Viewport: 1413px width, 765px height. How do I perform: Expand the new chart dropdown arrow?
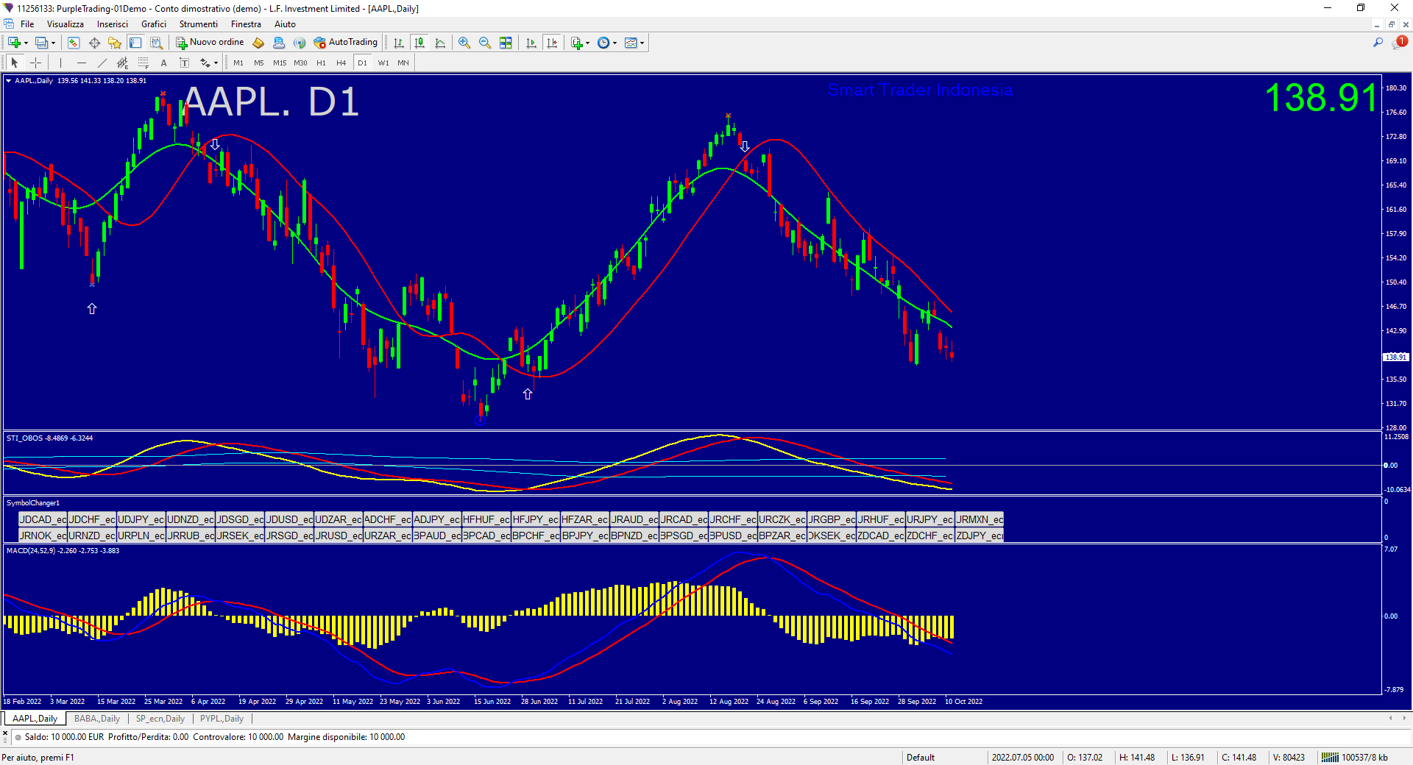26,43
